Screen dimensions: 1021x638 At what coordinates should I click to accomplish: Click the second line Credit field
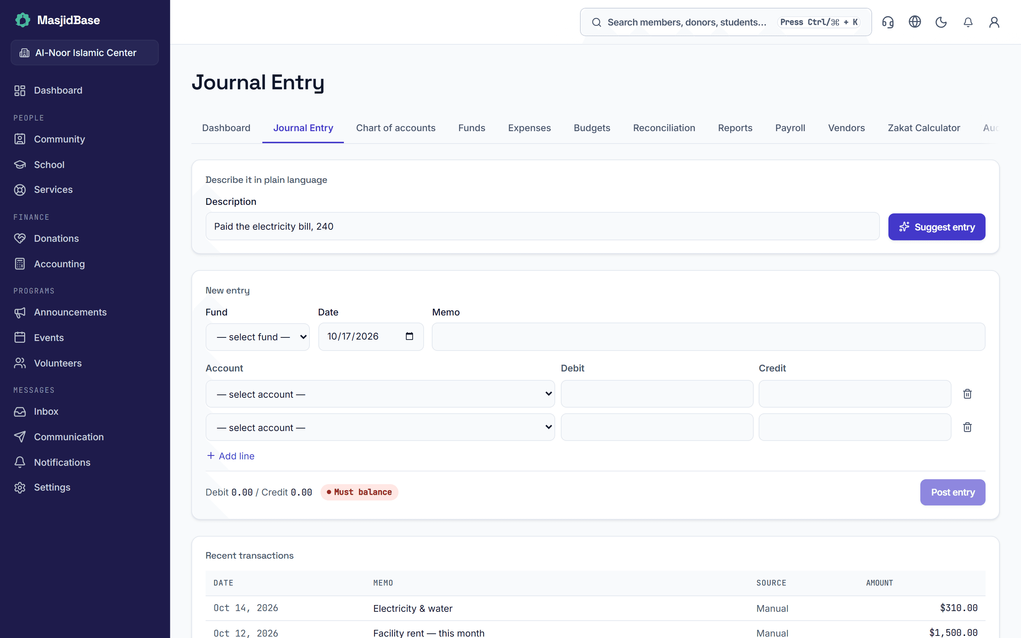(855, 427)
